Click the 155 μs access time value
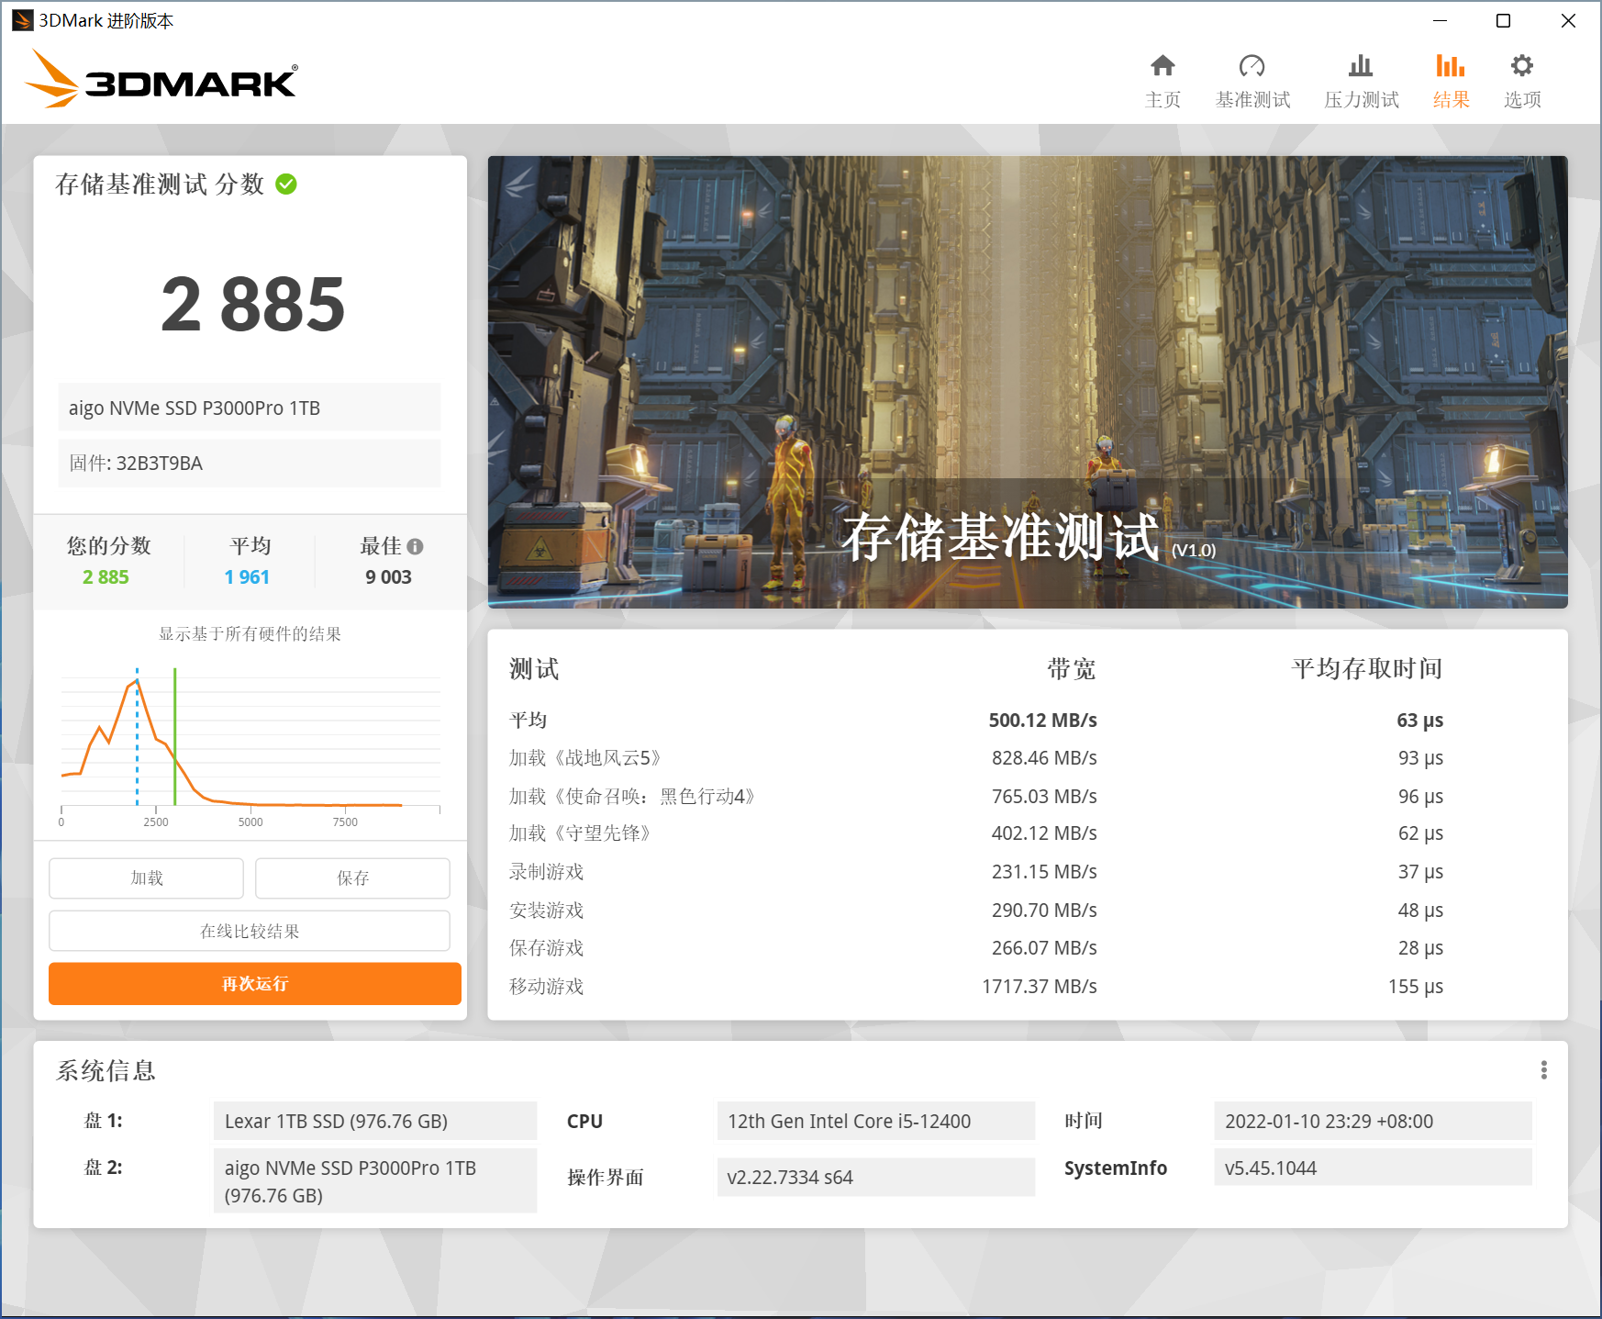Screen dimensions: 1602x1319 1415,987
